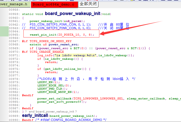Click the commented line ending with 关闭8S复位
This screenshot has height=122, width=181.
(x=76, y=28)
